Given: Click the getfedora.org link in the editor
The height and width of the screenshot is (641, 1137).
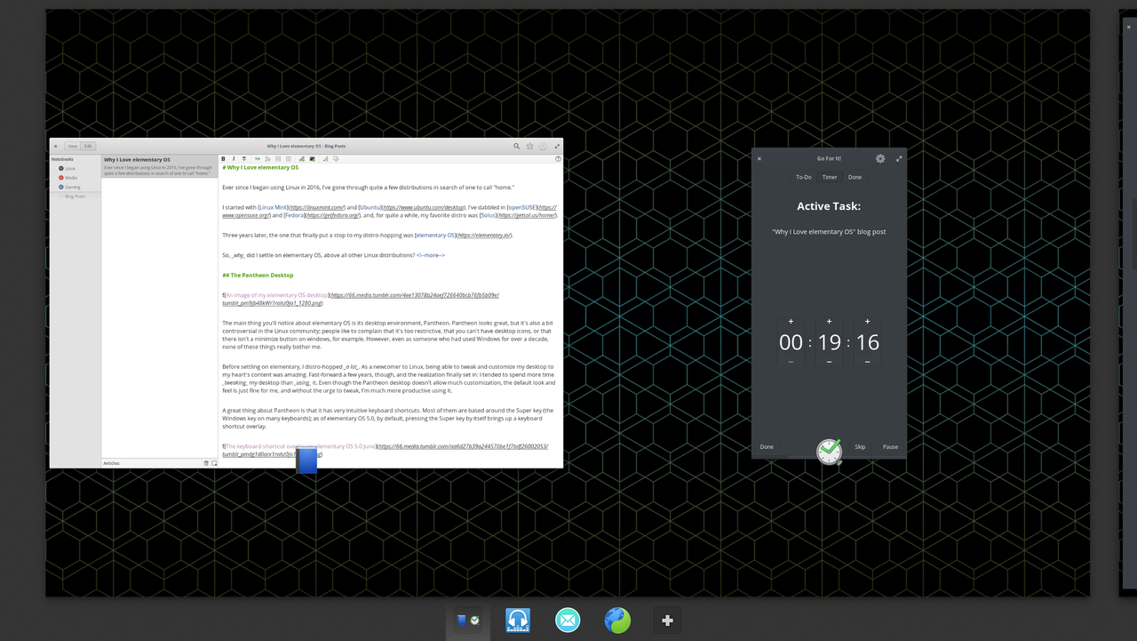Looking at the screenshot, I should [x=333, y=215].
